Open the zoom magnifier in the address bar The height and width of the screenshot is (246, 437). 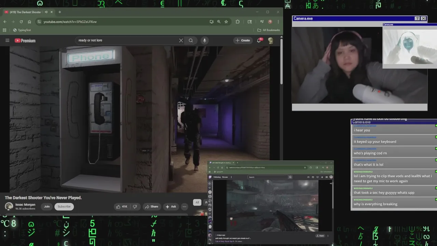coord(219,22)
